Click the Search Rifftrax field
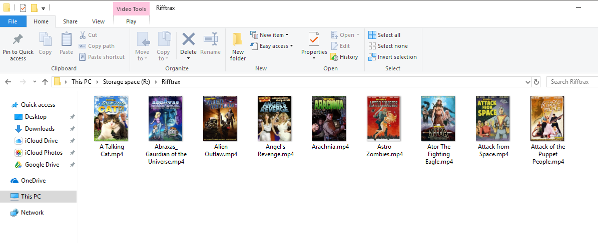598x243 pixels. [572, 82]
